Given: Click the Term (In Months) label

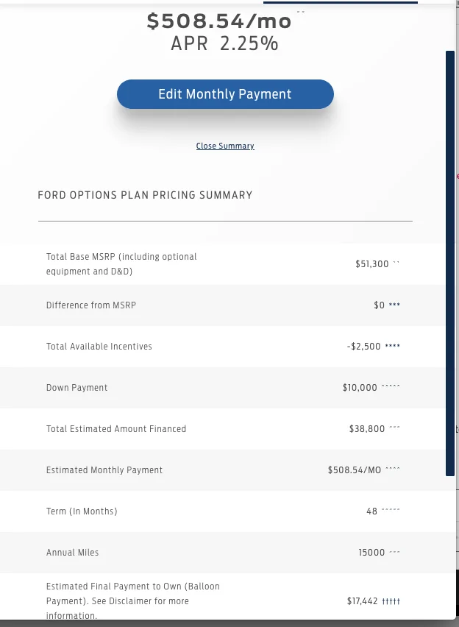Looking at the screenshot, I should coord(82,511).
